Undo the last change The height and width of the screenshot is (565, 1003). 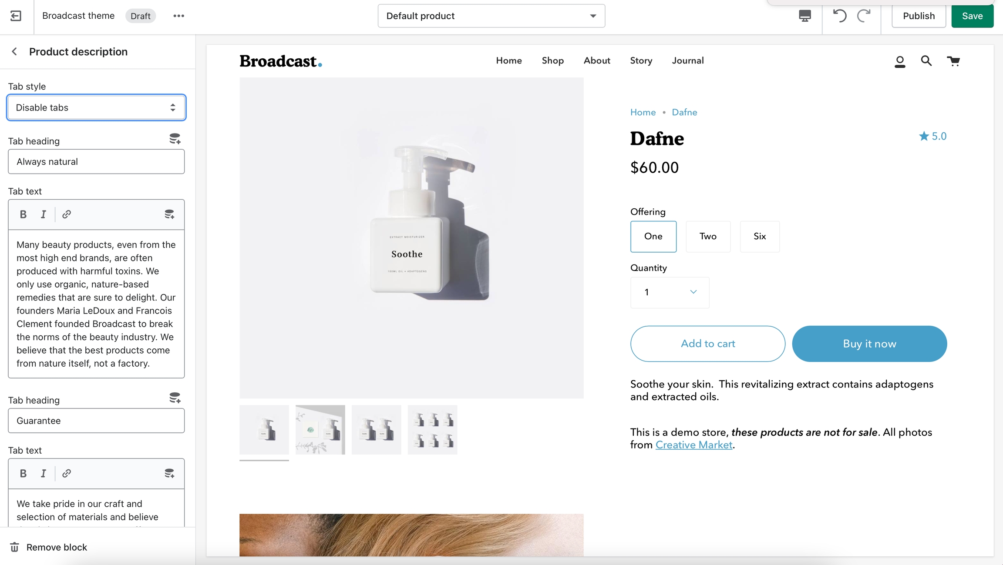coord(839,16)
